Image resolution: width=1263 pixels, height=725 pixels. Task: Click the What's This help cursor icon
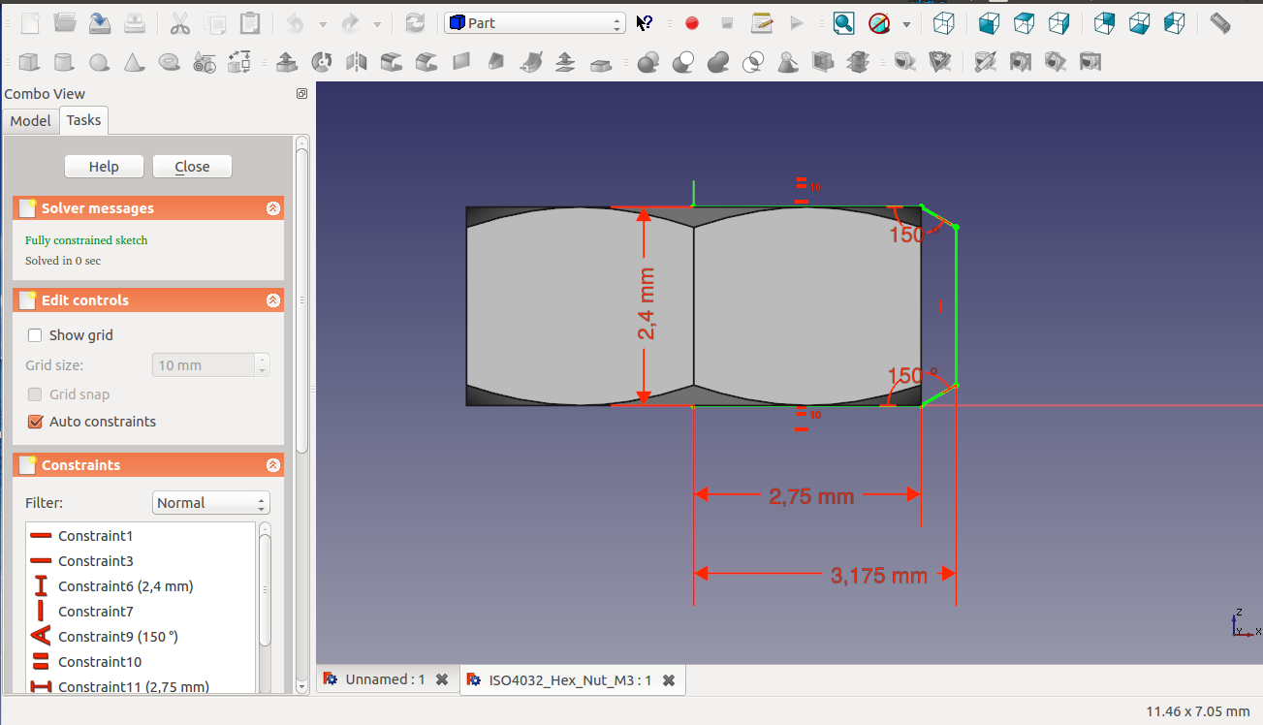point(645,23)
